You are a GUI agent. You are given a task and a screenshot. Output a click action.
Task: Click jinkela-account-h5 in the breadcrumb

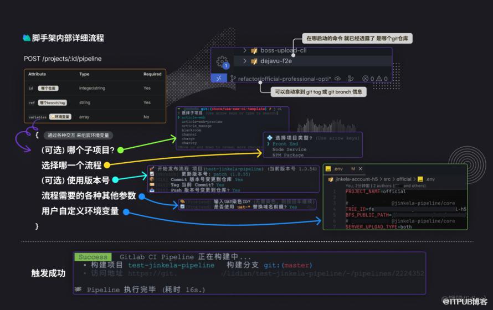357,179
